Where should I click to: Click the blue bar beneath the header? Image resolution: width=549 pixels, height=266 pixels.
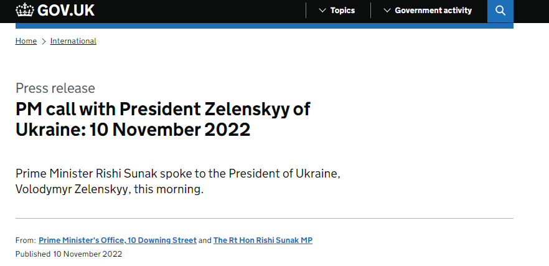tap(264, 26)
